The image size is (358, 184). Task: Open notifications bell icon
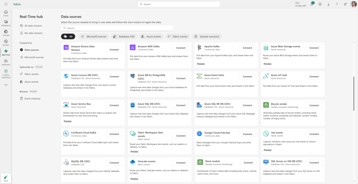(x=312, y=4)
